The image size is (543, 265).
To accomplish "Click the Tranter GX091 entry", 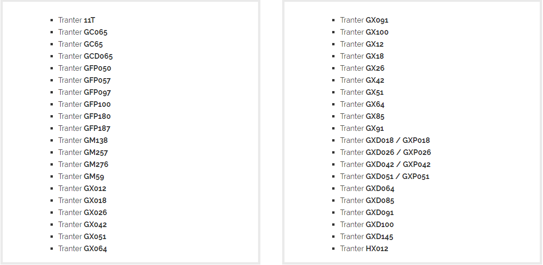I will point(364,20).
